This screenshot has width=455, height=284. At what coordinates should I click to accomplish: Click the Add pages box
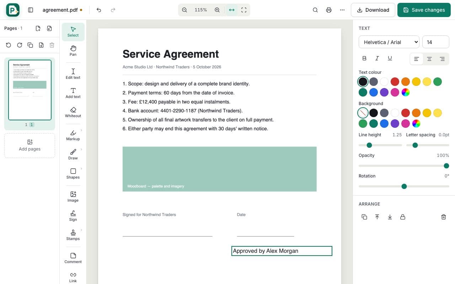(30, 146)
